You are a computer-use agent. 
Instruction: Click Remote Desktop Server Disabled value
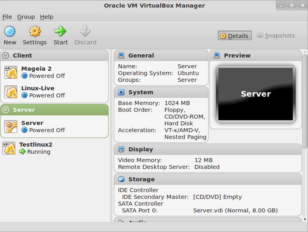(x=207, y=167)
